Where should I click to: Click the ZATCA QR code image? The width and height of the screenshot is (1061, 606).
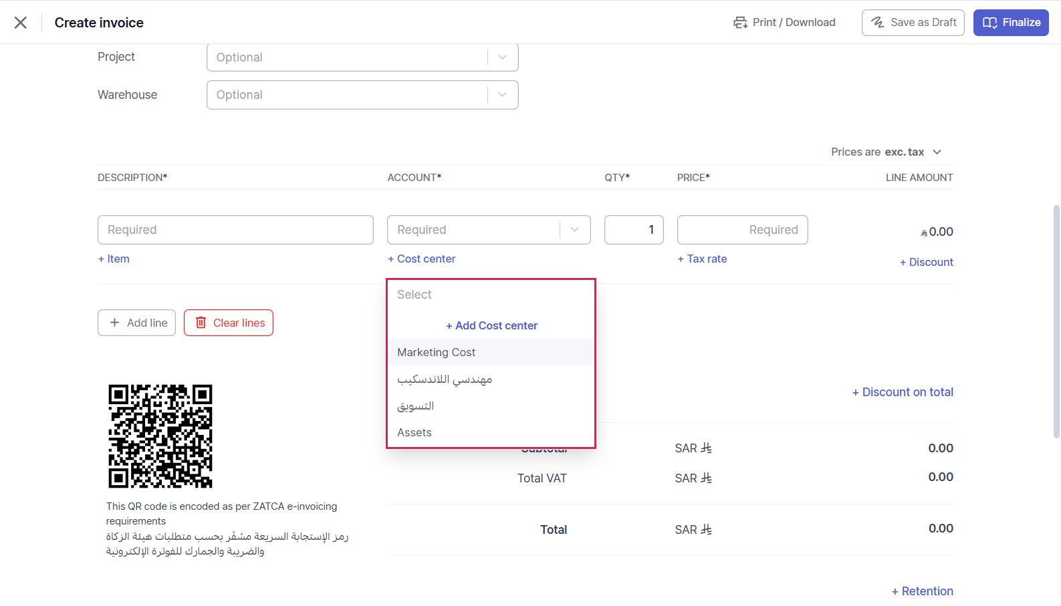[x=160, y=436]
